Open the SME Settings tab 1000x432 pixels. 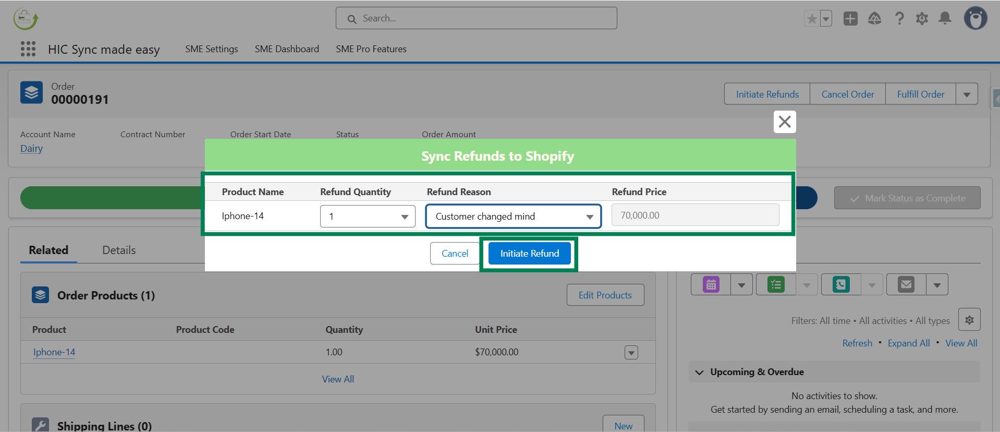coord(212,49)
